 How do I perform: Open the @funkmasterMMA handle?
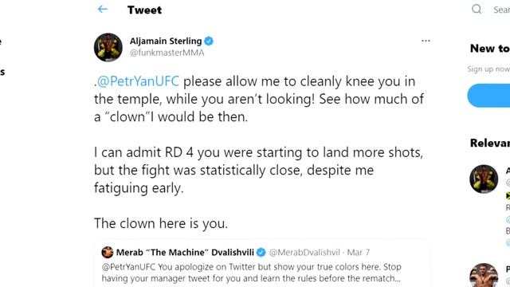pyautogui.click(x=167, y=53)
